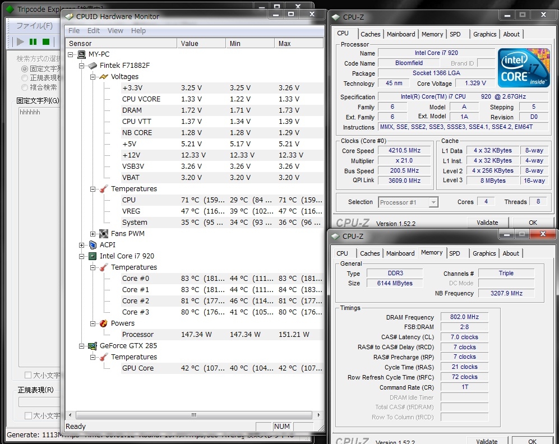
Task: Select the 正規表現 radio button
Action: (x=25, y=78)
